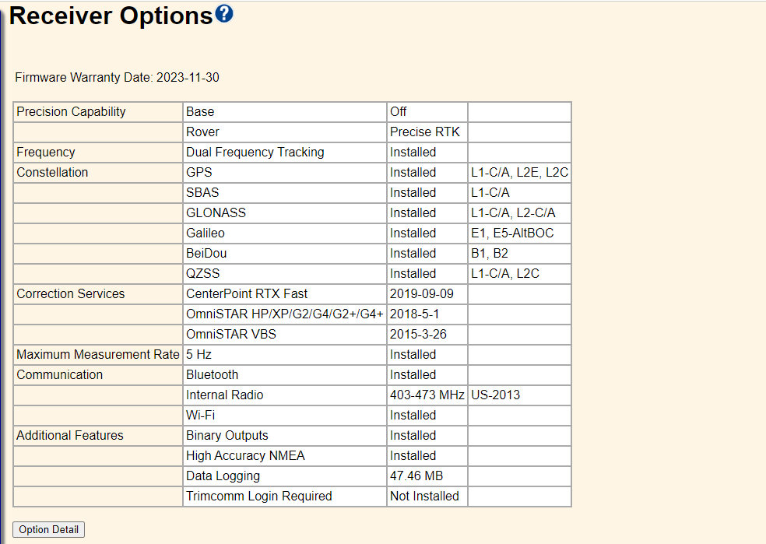766x544 pixels.
Task: Select the E1, E5-AltBOC signals cell
Action: point(512,233)
